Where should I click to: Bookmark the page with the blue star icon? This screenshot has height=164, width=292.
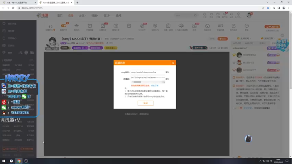click(268, 8)
